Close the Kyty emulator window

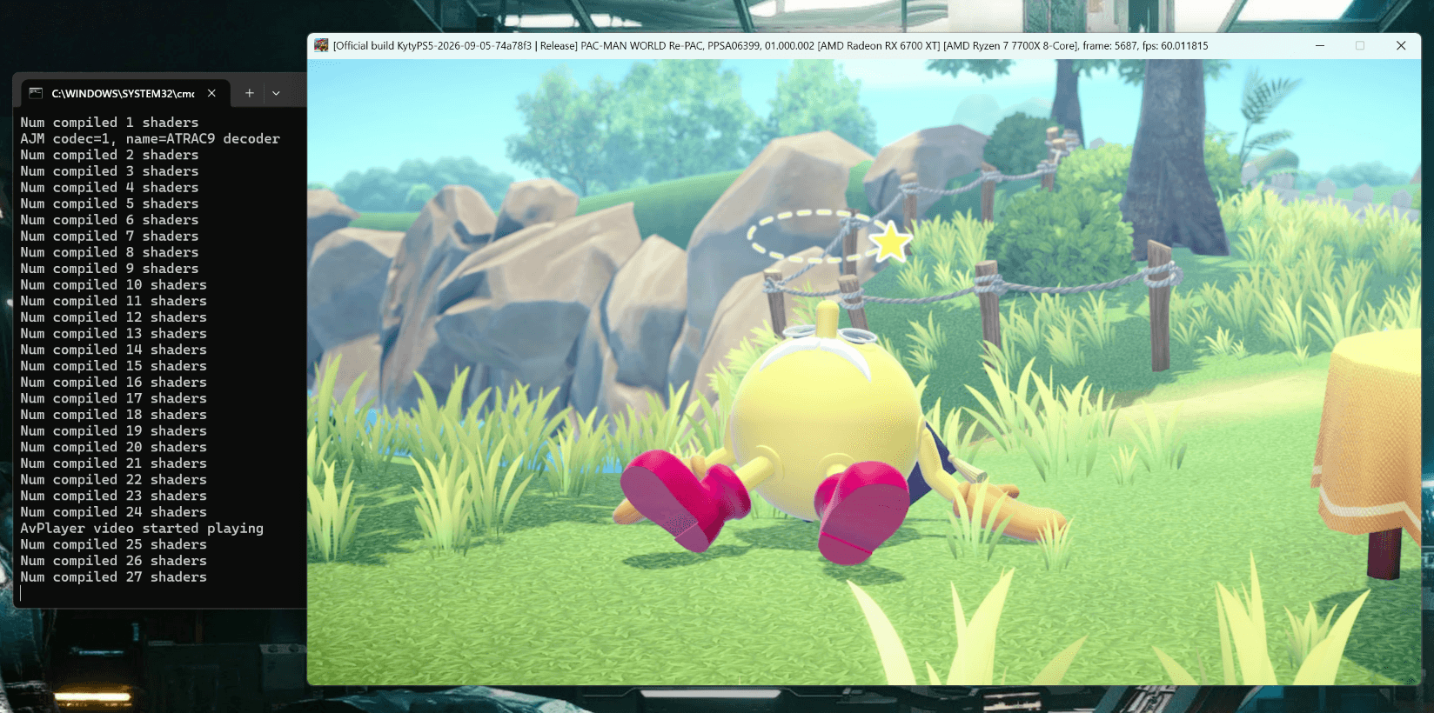click(1401, 45)
